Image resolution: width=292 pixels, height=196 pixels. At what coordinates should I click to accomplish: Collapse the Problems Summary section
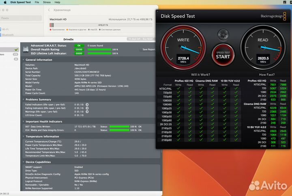pos(24,99)
